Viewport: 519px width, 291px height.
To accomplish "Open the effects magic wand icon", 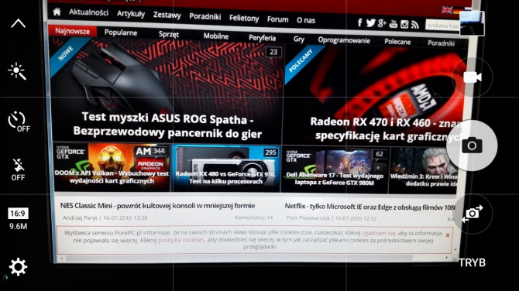I will coord(17,71).
